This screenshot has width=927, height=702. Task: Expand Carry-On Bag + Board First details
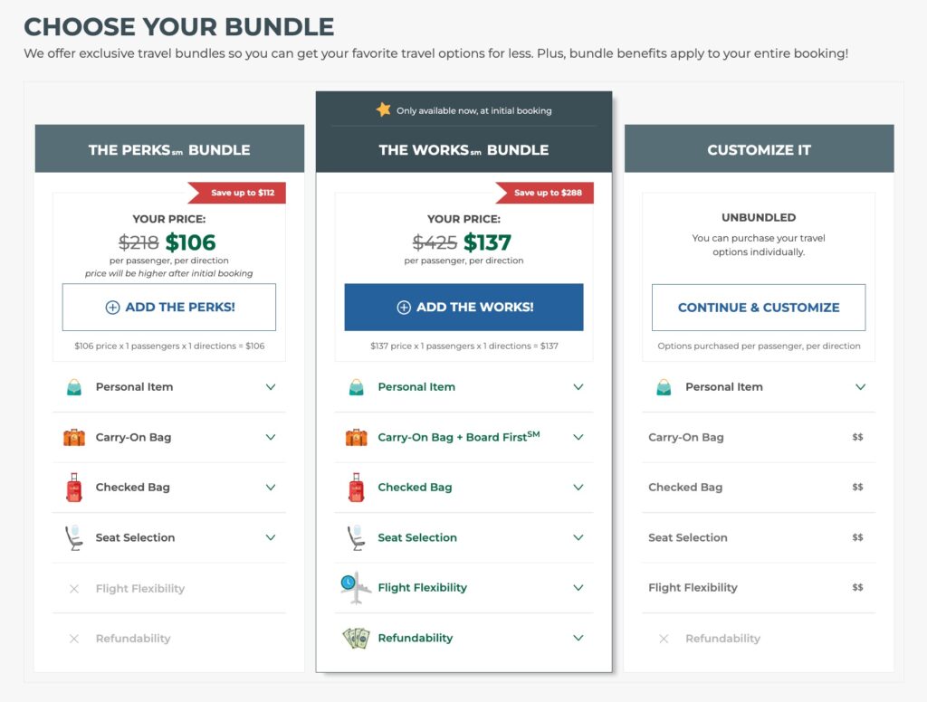pyautogui.click(x=578, y=438)
